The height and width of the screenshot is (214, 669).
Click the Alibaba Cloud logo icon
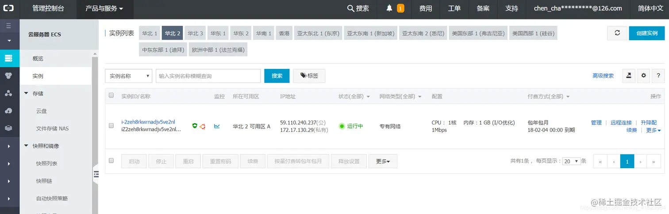9,8
